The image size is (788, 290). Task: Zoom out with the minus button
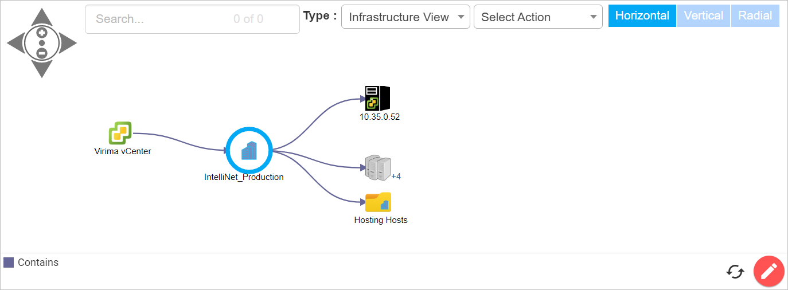pyautogui.click(x=41, y=53)
